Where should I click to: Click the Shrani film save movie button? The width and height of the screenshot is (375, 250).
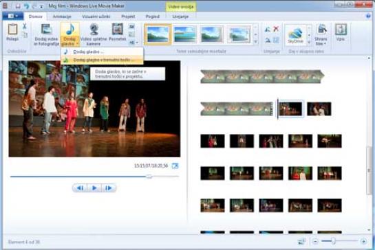tap(321, 34)
